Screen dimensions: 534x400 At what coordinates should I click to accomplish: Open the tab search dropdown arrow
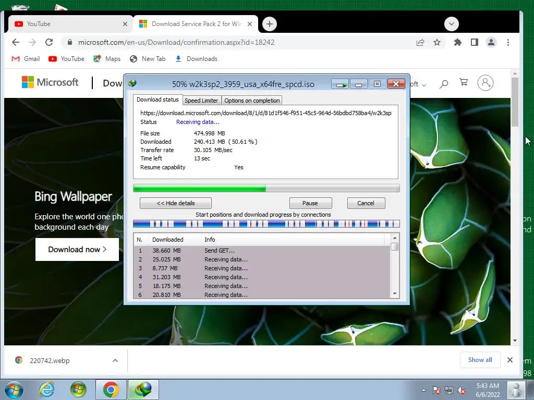pos(452,24)
